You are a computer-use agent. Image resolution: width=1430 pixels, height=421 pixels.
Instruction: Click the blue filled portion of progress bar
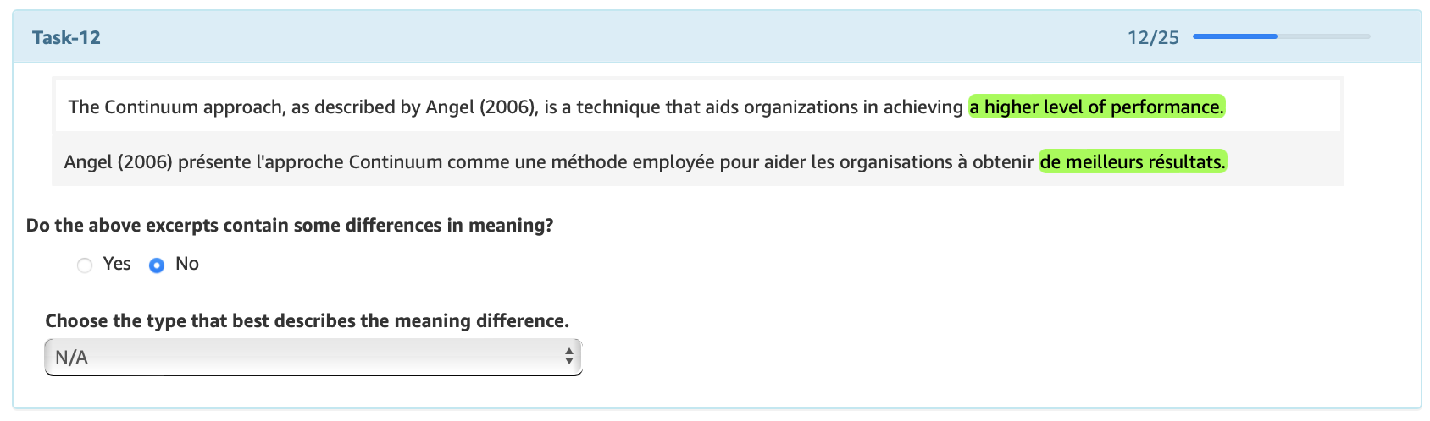tap(1234, 36)
